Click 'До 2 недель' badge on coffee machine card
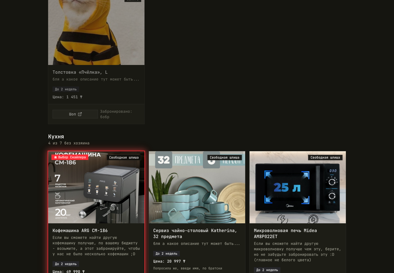 [x=66, y=264]
